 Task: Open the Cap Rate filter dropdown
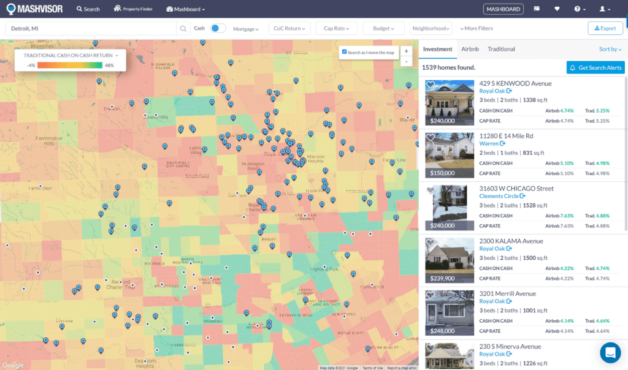(336, 28)
